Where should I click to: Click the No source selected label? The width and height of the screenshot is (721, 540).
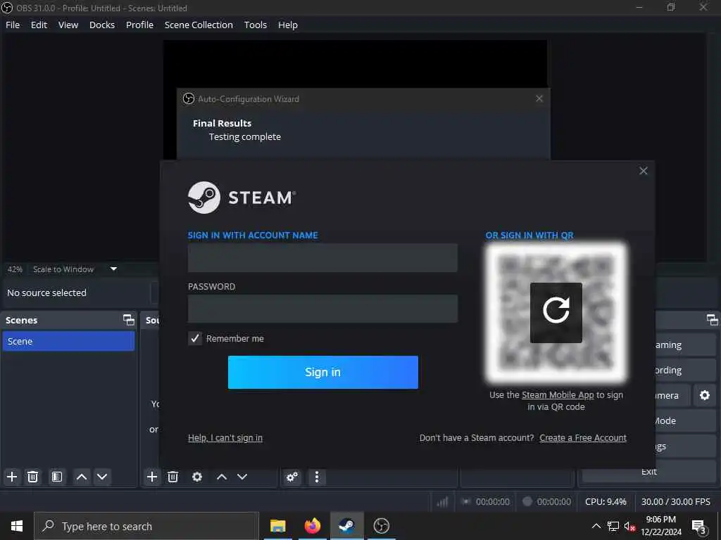(47, 292)
